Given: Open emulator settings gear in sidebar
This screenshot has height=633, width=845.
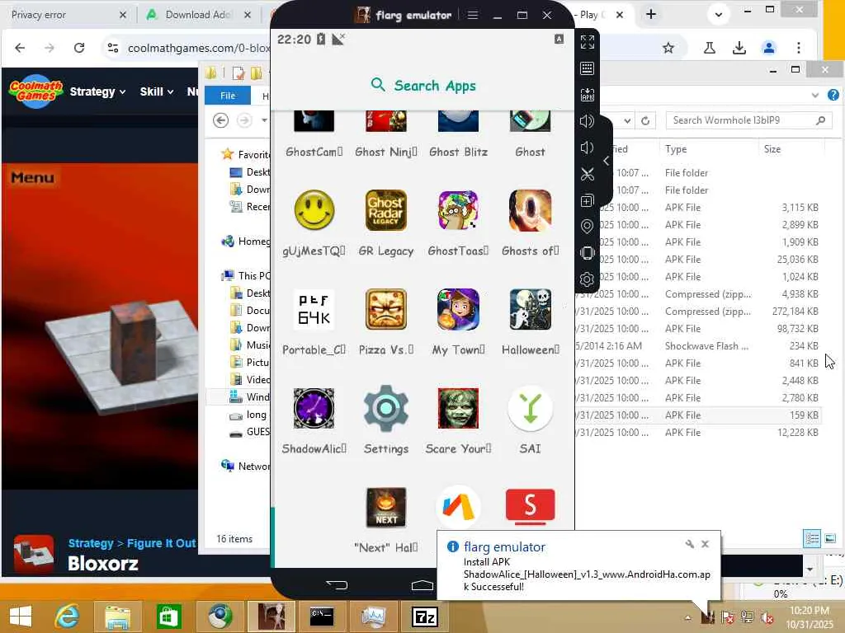Looking at the screenshot, I should click(588, 279).
